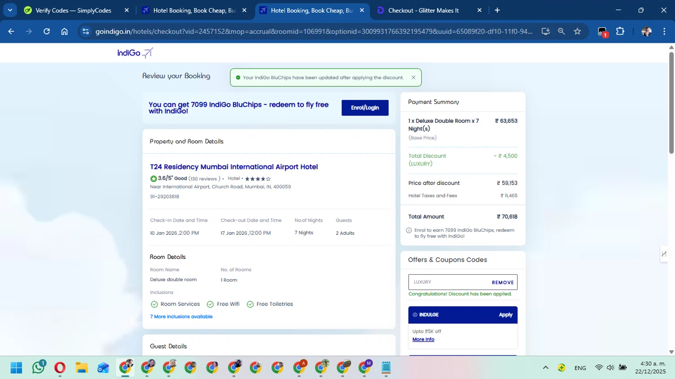Open Opera browser from the taskbar

pos(60,368)
